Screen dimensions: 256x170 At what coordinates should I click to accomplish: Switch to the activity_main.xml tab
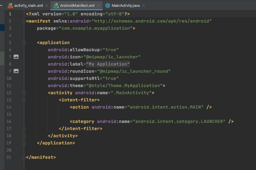click(x=28, y=5)
